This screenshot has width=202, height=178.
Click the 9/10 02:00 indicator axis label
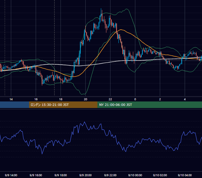[x=160, y=175]
